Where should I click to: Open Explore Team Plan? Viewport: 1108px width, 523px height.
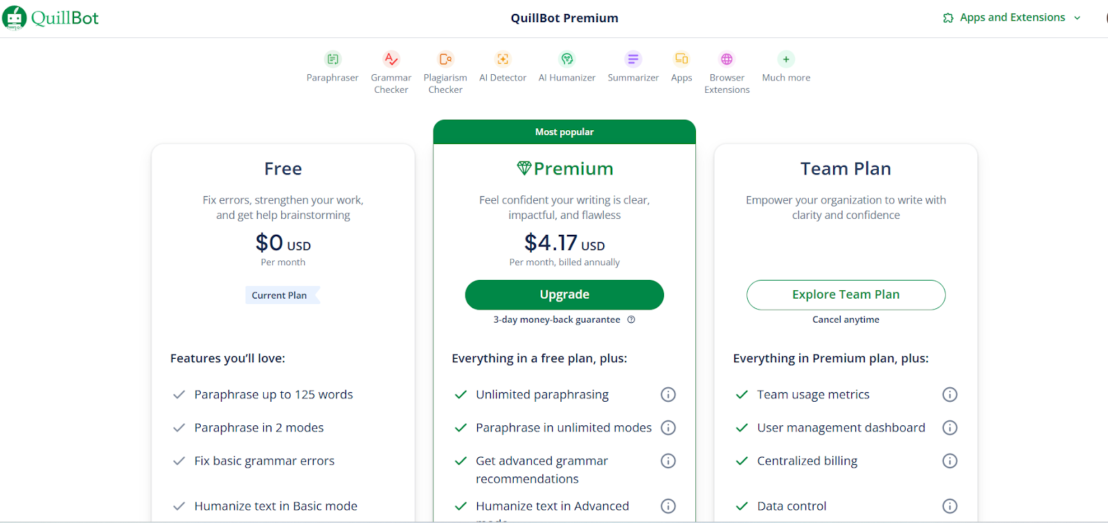845,294
